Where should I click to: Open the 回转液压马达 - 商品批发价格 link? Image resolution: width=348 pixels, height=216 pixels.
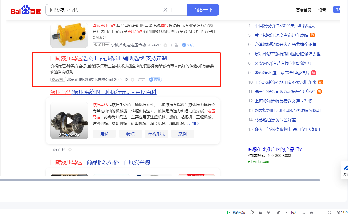pos(100,162)
